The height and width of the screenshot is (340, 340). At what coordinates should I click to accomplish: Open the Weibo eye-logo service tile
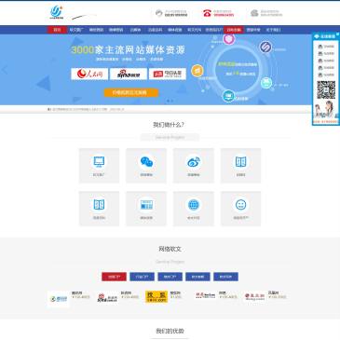point(194,166)
